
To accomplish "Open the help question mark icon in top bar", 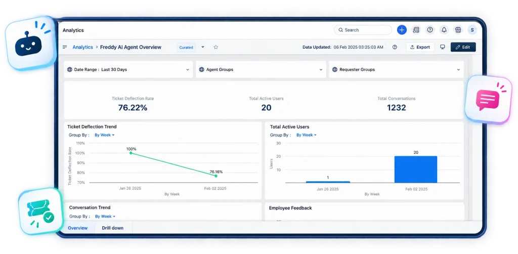I will tap(430, 30).
